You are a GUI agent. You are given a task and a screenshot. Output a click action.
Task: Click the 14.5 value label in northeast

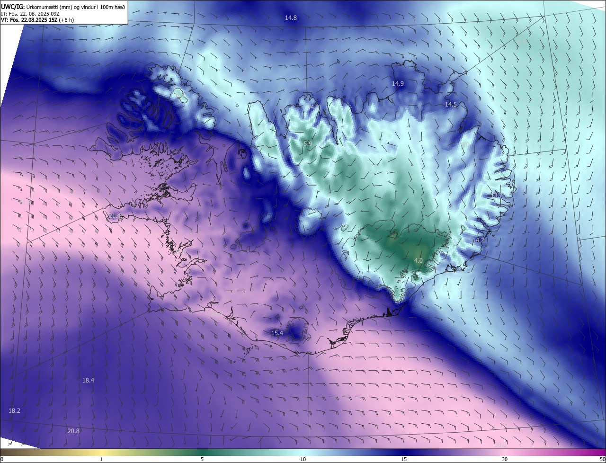pos(451,104)
